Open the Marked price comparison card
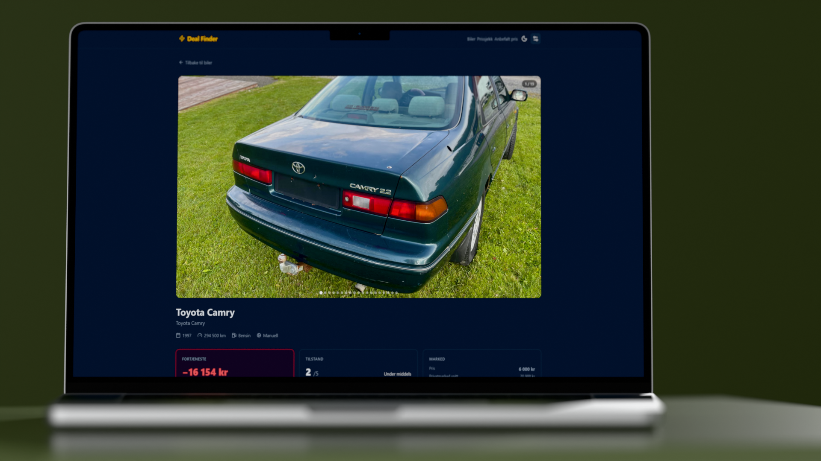This screenshot has width=821, height=461. click(482, 363)
